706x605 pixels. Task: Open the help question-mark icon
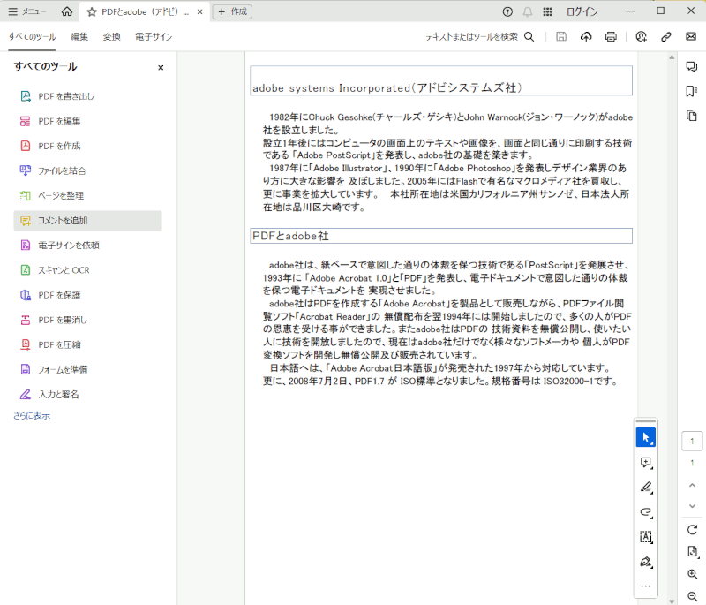pos(507,12)
